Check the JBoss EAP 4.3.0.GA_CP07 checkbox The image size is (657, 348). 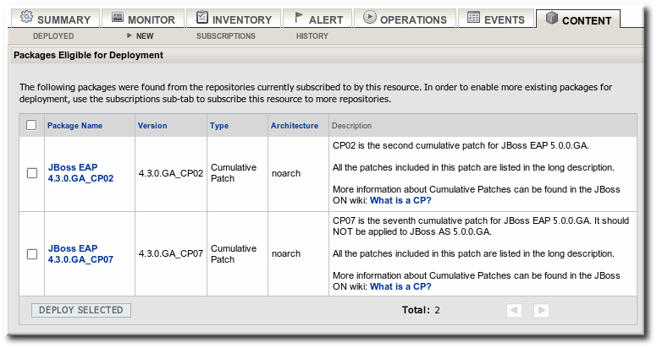click(x=32, y=254)
